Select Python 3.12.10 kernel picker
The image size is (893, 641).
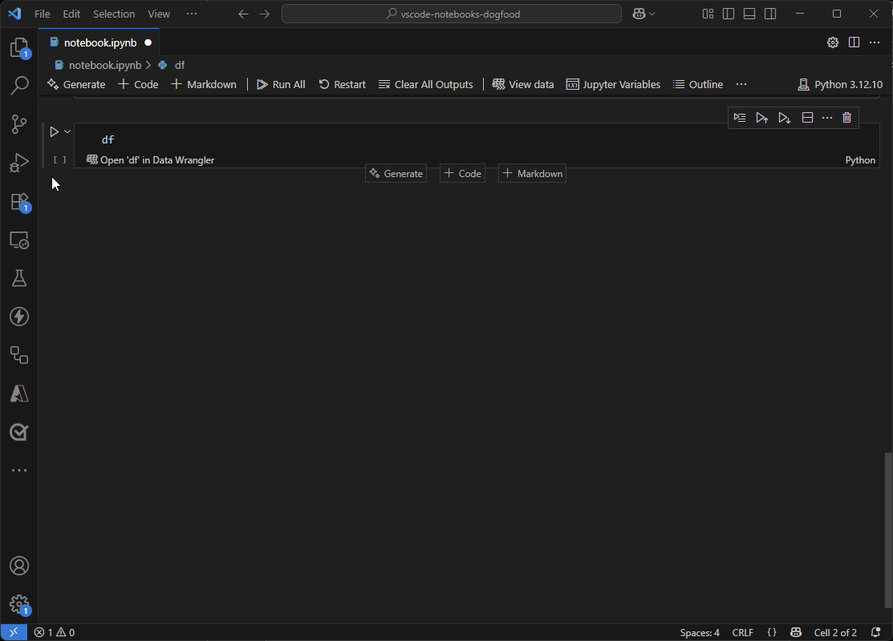[840, 84]
